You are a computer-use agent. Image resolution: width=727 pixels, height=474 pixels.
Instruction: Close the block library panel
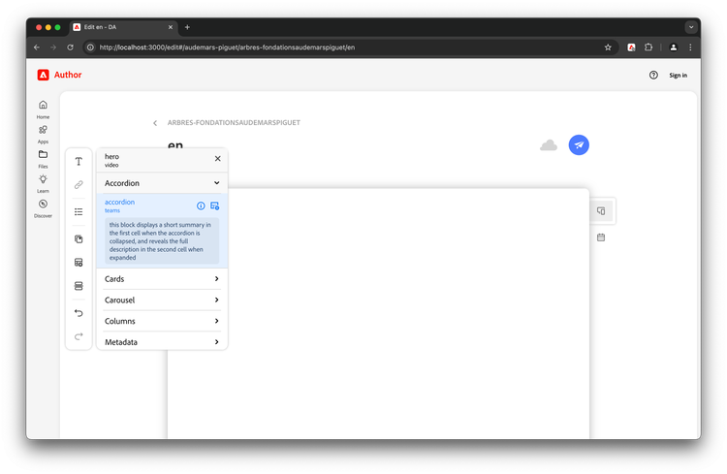coord(217,159)
